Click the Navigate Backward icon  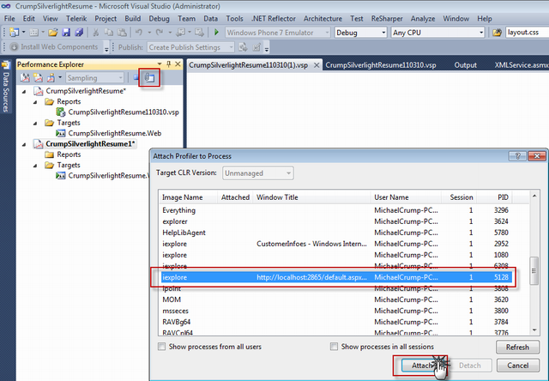coord(181,33)
